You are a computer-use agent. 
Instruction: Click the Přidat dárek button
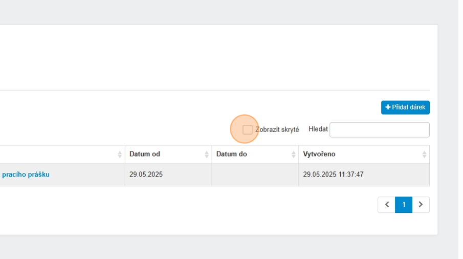pyautogui.click(x=405, y=107)
